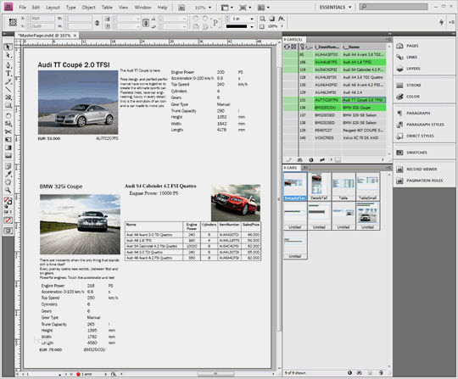Click the i_ItemNum column header
The image size is (458, 379).
(327, 47)
